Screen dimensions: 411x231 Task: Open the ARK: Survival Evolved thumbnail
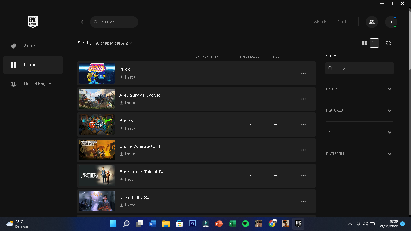[97, 99]
